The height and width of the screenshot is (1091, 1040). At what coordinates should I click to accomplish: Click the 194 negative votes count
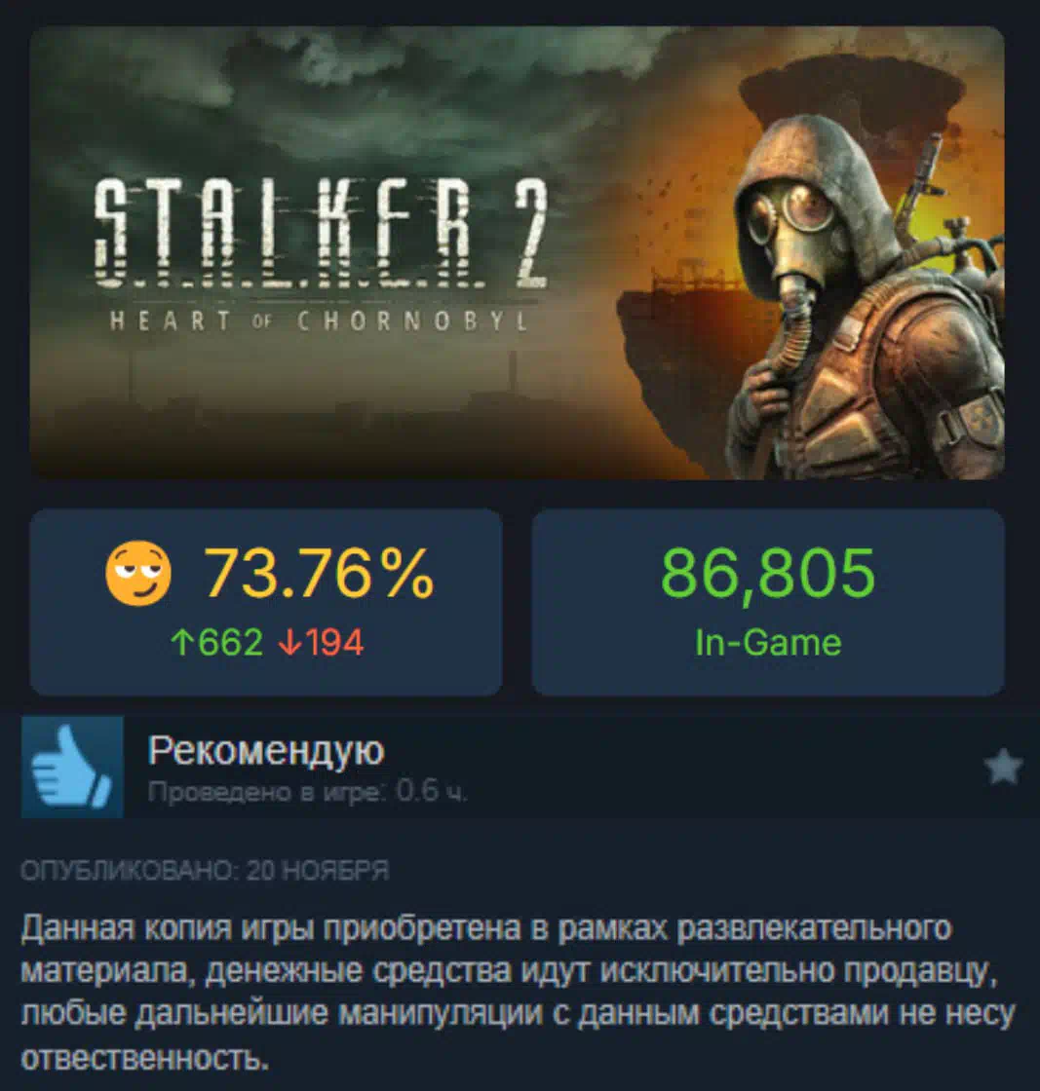(x=334, y=642)
